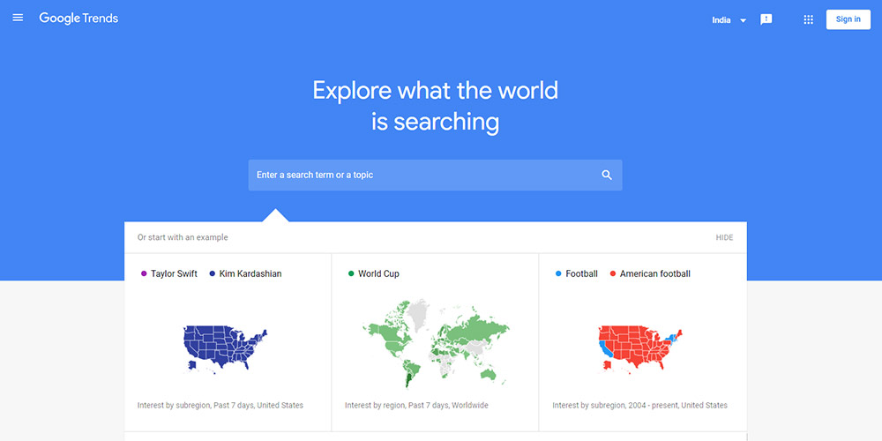Open the blue United States map thumbnail
This screenshot has height=441, width=882.
pos(225,348)
